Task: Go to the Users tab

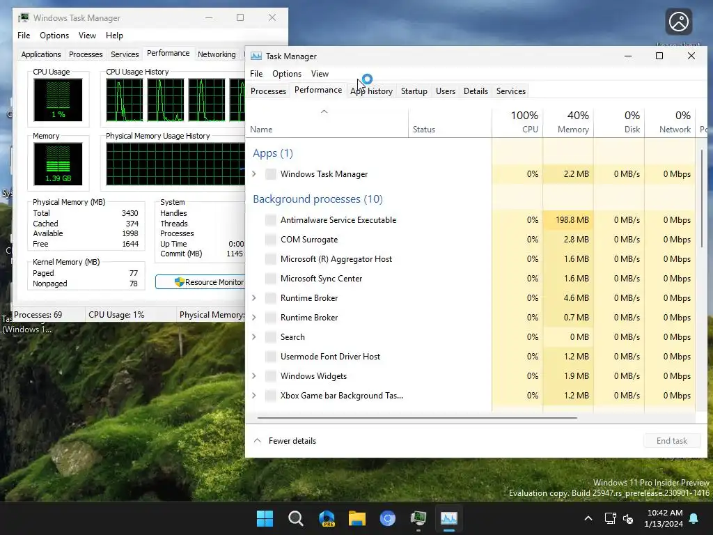Action: tap(445, 91)
